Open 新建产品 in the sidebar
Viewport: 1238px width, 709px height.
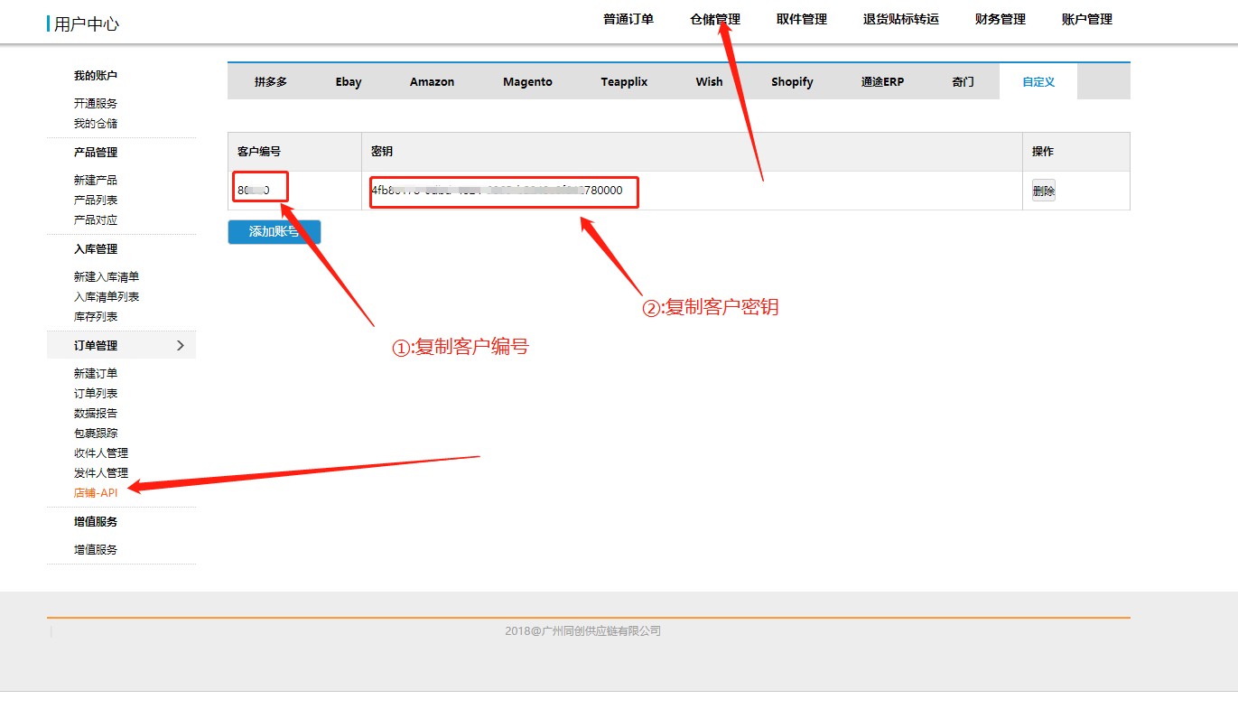tap(96, 180)
